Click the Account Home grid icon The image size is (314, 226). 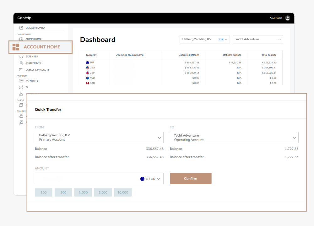pos(16,47)
